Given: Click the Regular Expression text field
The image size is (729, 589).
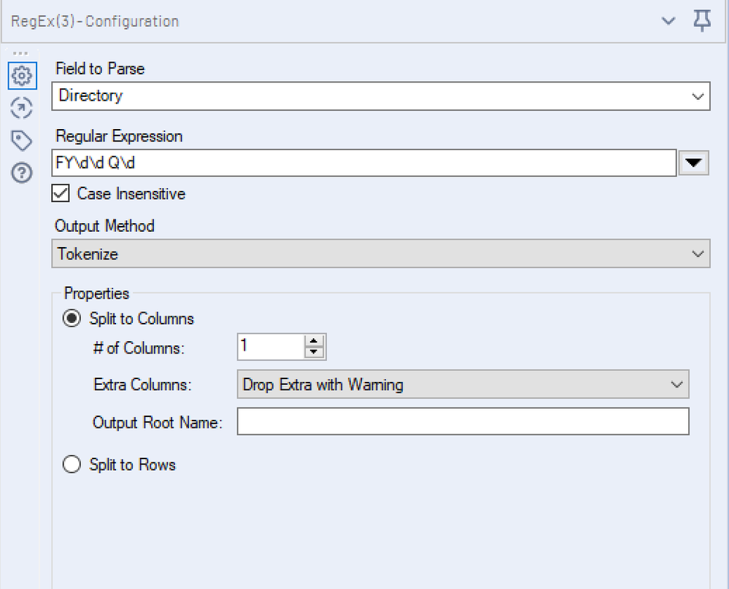Looking at the screenshot, I should 364,163.
